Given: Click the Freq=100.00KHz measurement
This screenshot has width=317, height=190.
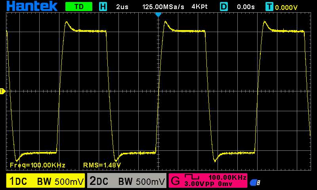Looking at the screenshot, I should (x=38, y=165).
